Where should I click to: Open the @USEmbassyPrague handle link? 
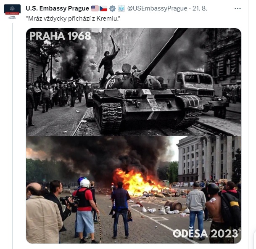click(157, 8)
